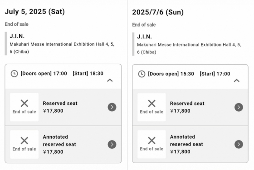The image size is (254, 170).
Task: Click the Start 17:00 time header text
Action: click(x=215, y=74)
